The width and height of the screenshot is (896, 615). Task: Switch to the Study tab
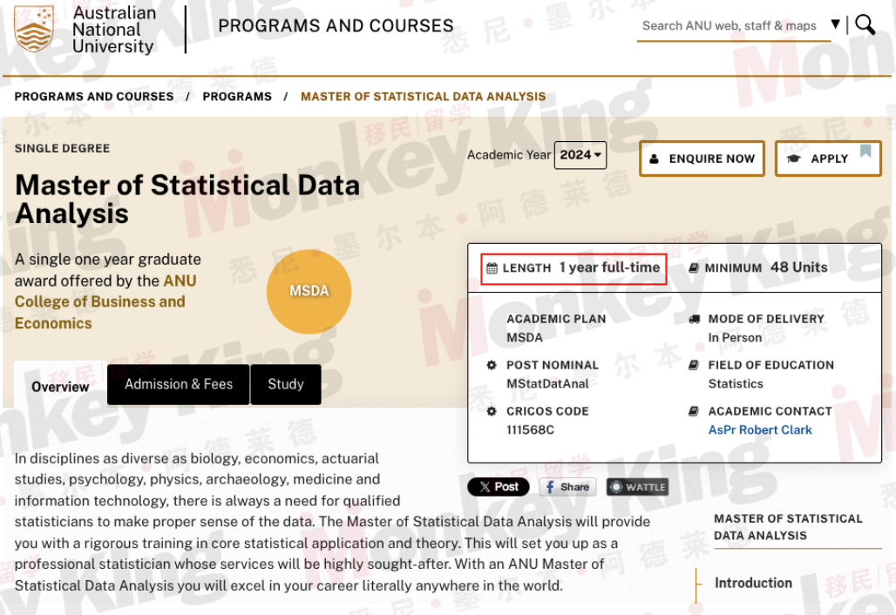[286, 384]
